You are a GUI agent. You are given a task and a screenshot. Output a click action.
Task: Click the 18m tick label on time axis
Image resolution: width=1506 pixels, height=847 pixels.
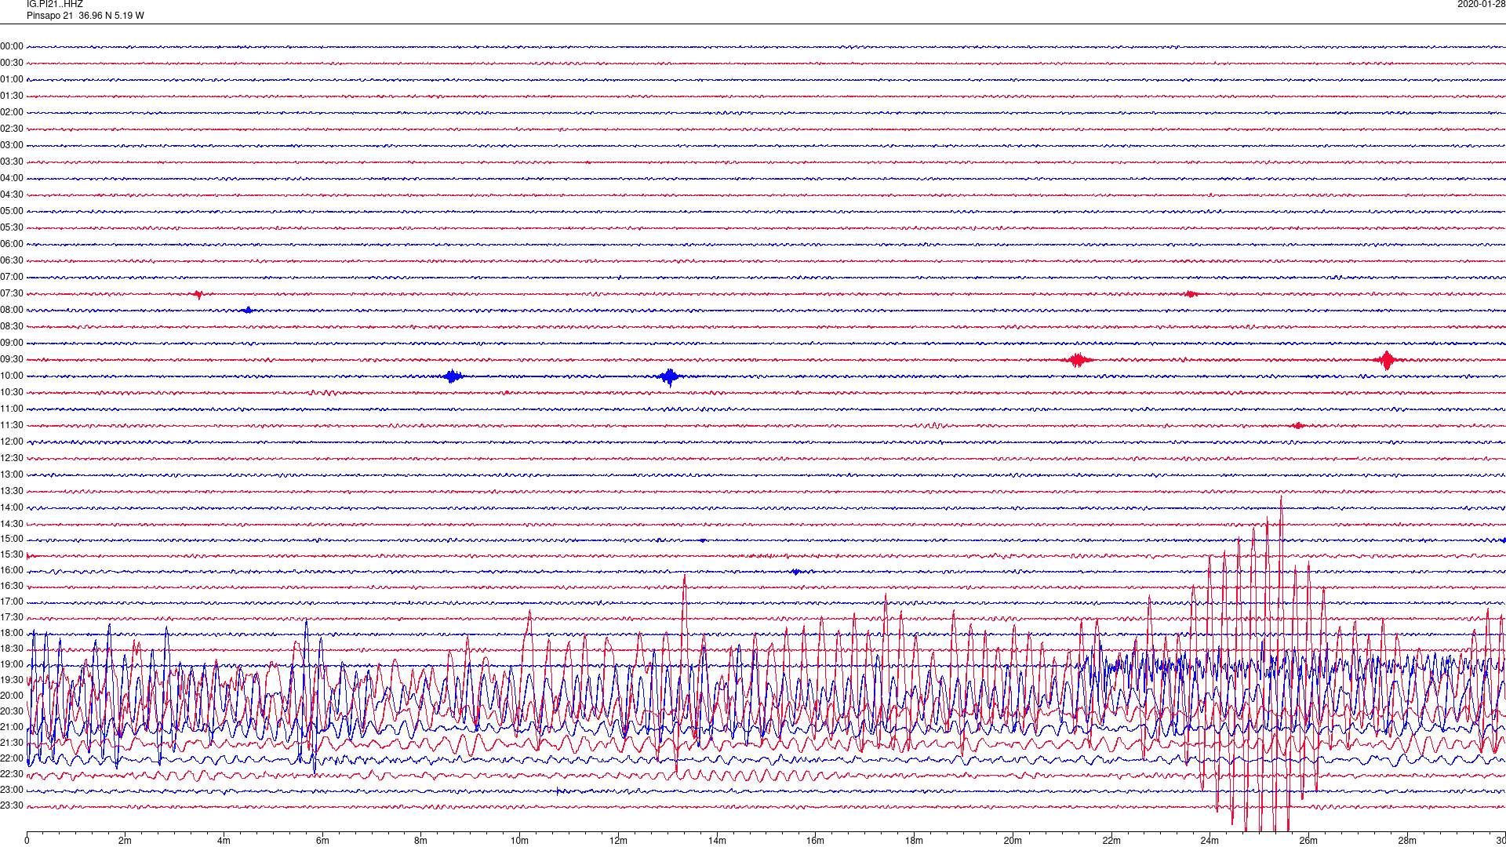(914, 842)
